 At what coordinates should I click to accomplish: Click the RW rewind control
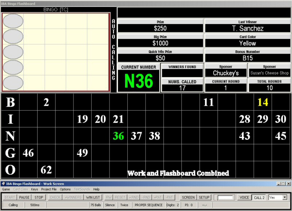click(x=108, y=197)
